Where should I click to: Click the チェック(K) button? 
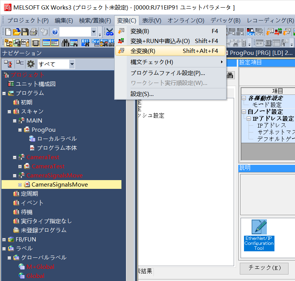coord(264,268)
